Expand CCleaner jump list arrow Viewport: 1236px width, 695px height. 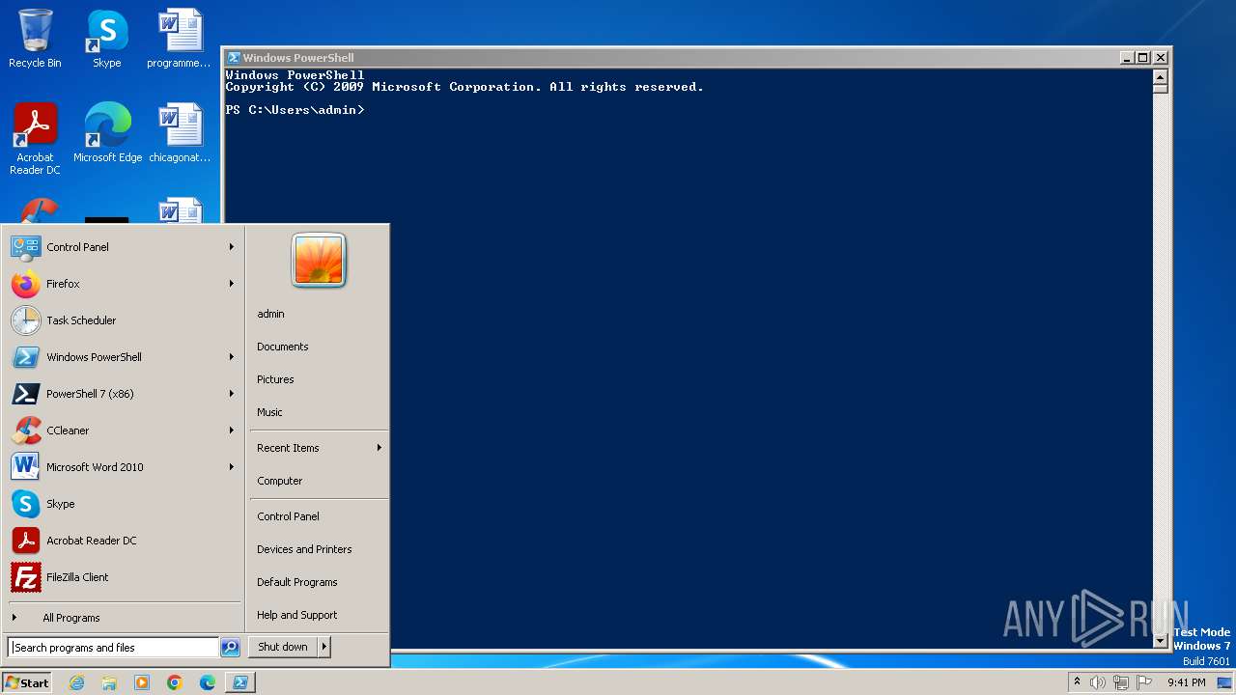coord(231,431)
